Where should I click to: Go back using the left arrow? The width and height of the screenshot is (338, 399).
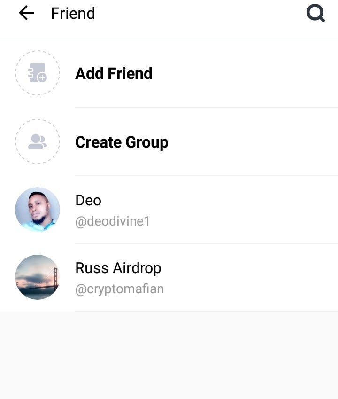tap(26, 13)
